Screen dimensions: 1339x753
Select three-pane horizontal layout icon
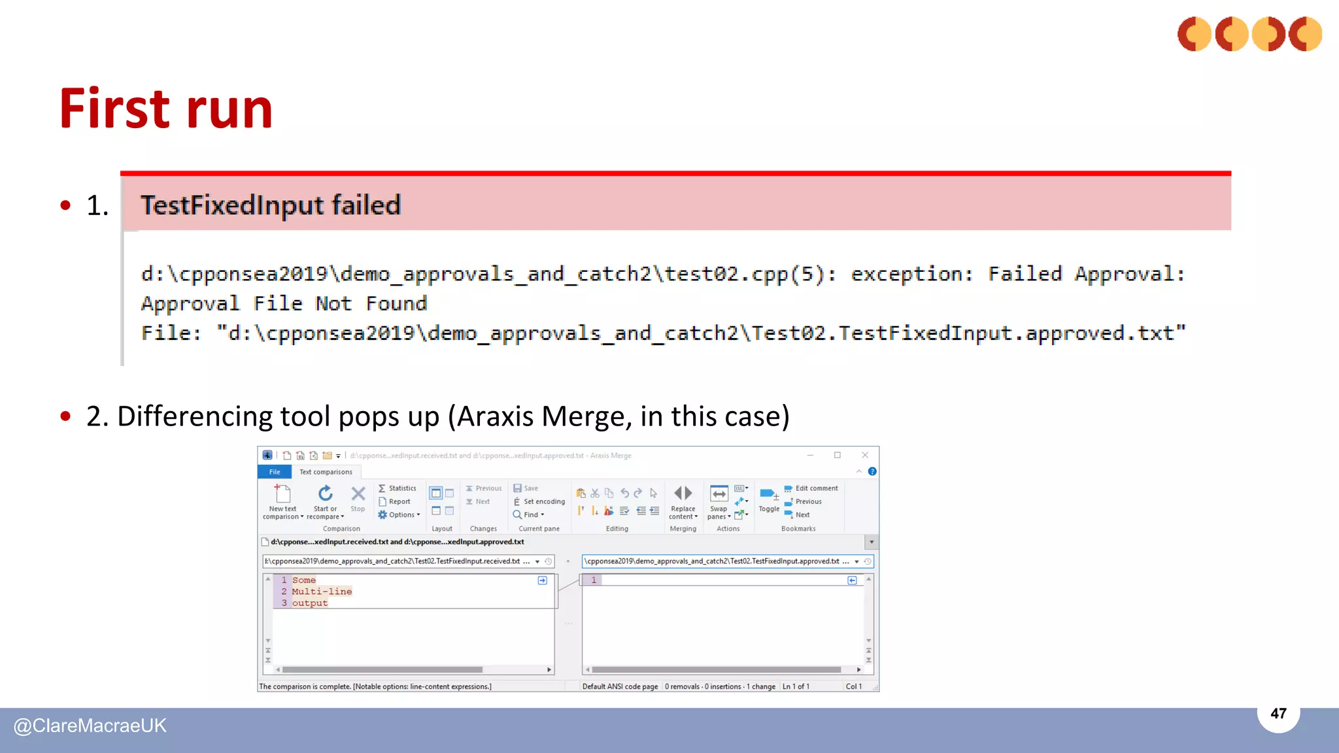(x=450, y=510)
